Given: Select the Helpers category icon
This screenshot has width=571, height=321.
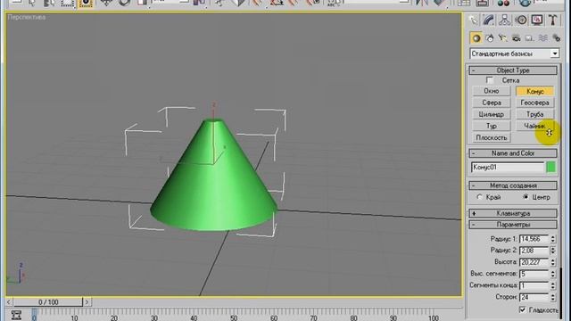Looking at the screenshot, I should tap(529, 38).
